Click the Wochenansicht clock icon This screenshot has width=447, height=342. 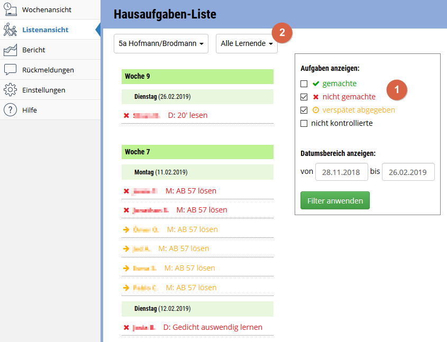pyautogui.click(x=10, y=10)
